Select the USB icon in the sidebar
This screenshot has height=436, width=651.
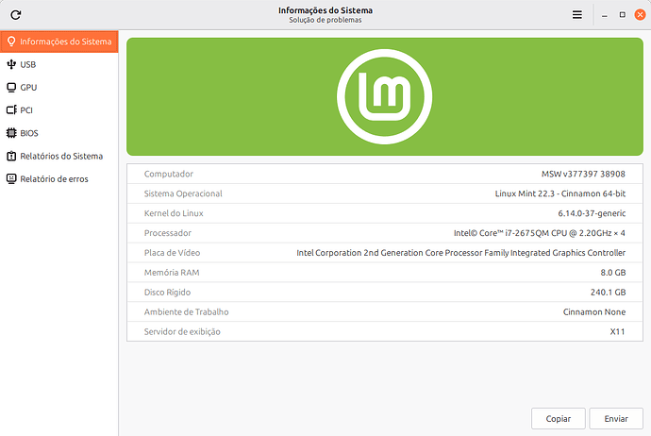pyautogui.click(x=11, y=64)
